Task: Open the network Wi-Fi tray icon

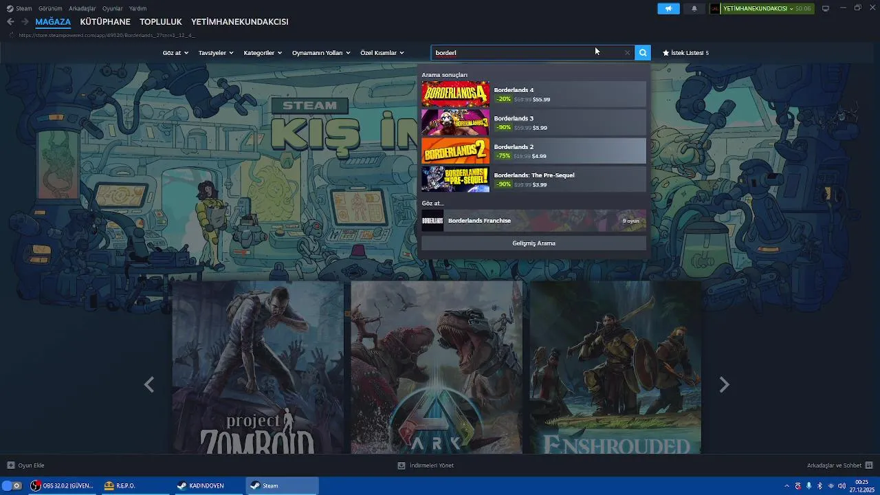Action: click(830, 486)
